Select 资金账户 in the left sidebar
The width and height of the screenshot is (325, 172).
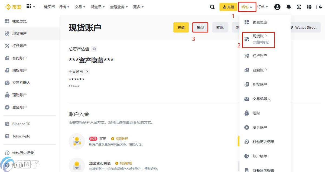click(21, 107)
